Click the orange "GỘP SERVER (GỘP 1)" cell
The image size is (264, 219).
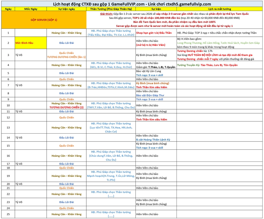(44, 20)
